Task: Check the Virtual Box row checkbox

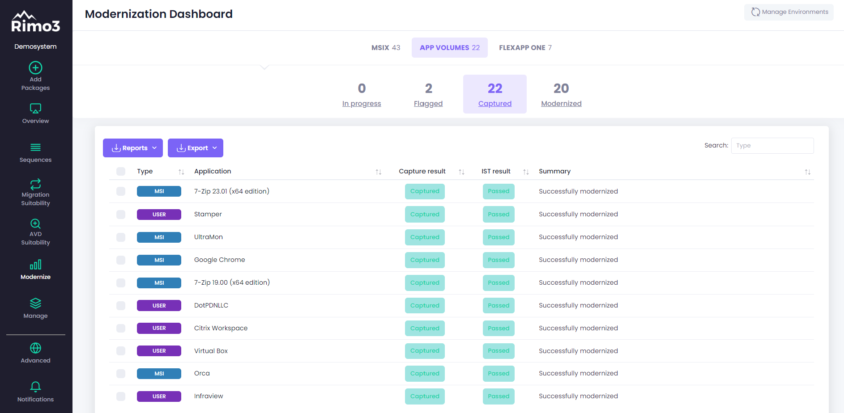Action: click(121, 351)
